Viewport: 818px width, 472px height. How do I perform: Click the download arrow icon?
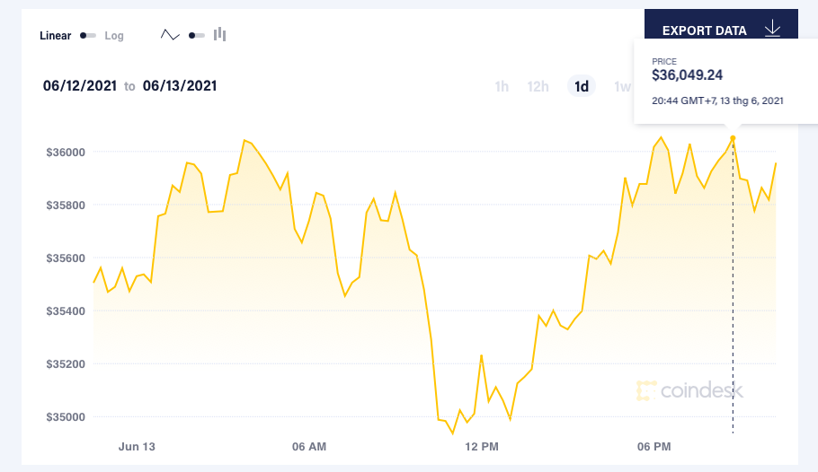[x=772, y=30]
